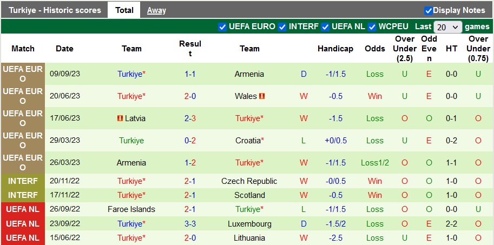This screenshot has height=245, width=494.
Task: Click the red card icon next to Wales
Action: tap(261, 96)
